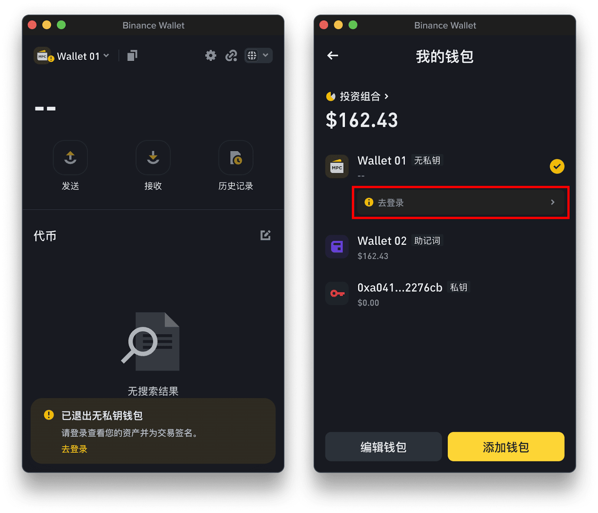The width and height of the screenshot is (598, 513).
Task: Toggle the Wallet 01 selected checkmark
Action: [x=557, y=166]
